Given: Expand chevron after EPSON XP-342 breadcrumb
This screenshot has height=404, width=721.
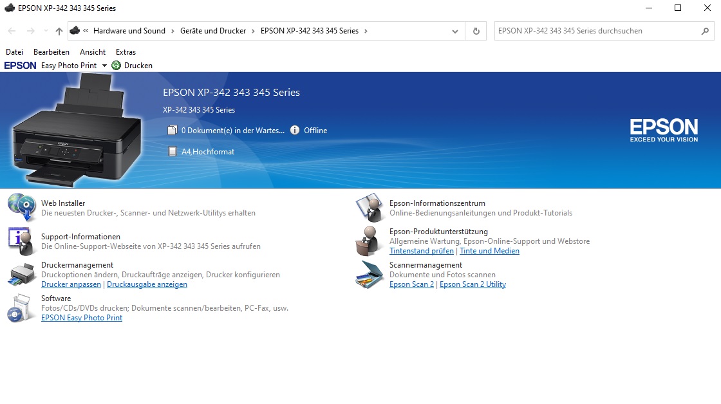Looking at the screenshot, I should tap(366, 31).
